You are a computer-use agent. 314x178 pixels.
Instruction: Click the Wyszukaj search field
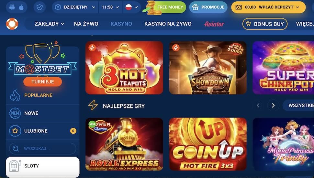pos(43,149)
